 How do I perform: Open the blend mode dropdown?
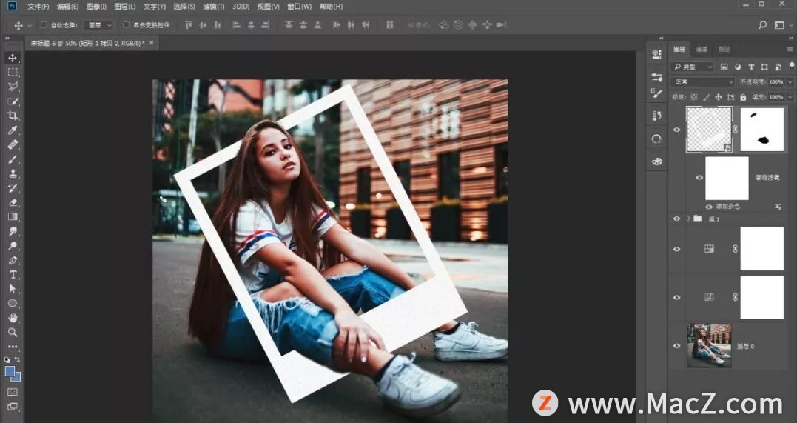coord(702,82)
